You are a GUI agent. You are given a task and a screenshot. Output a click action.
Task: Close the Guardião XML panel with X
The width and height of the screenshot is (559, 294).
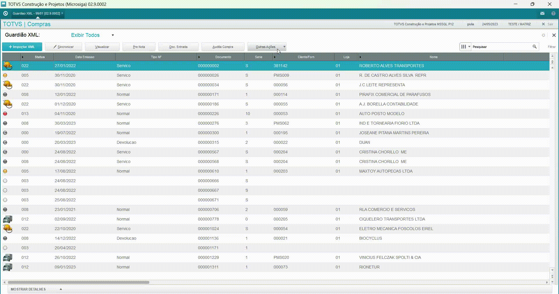[x=554, y=35]
